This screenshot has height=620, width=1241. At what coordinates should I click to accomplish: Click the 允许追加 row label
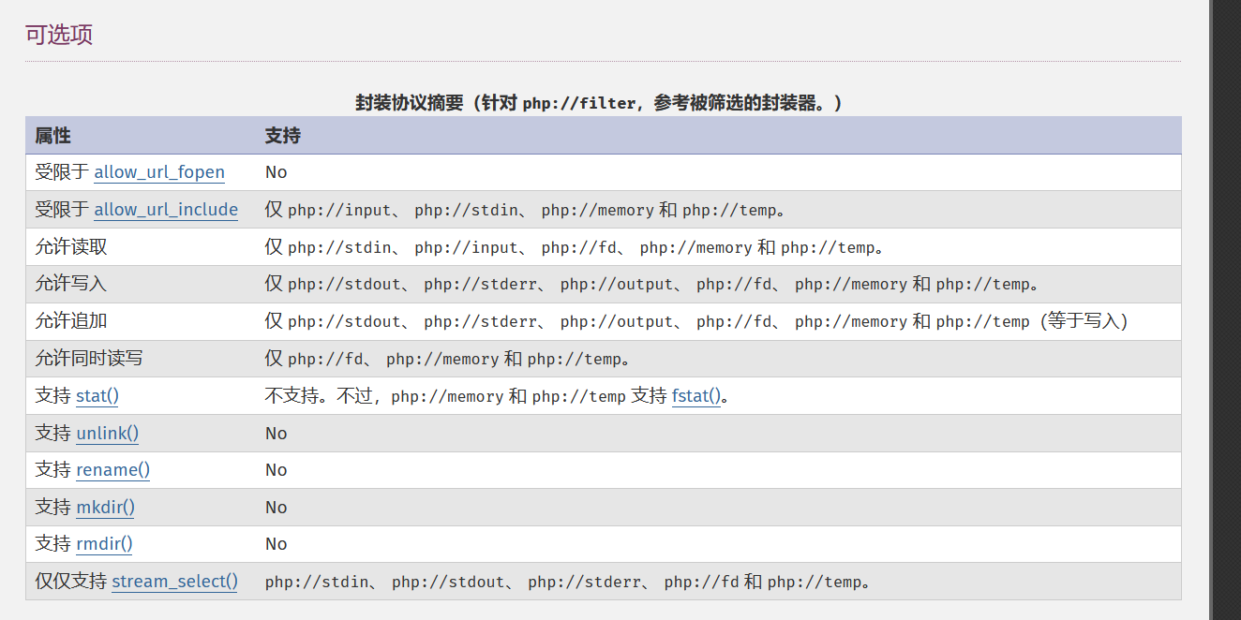click(x=71, y=321)
